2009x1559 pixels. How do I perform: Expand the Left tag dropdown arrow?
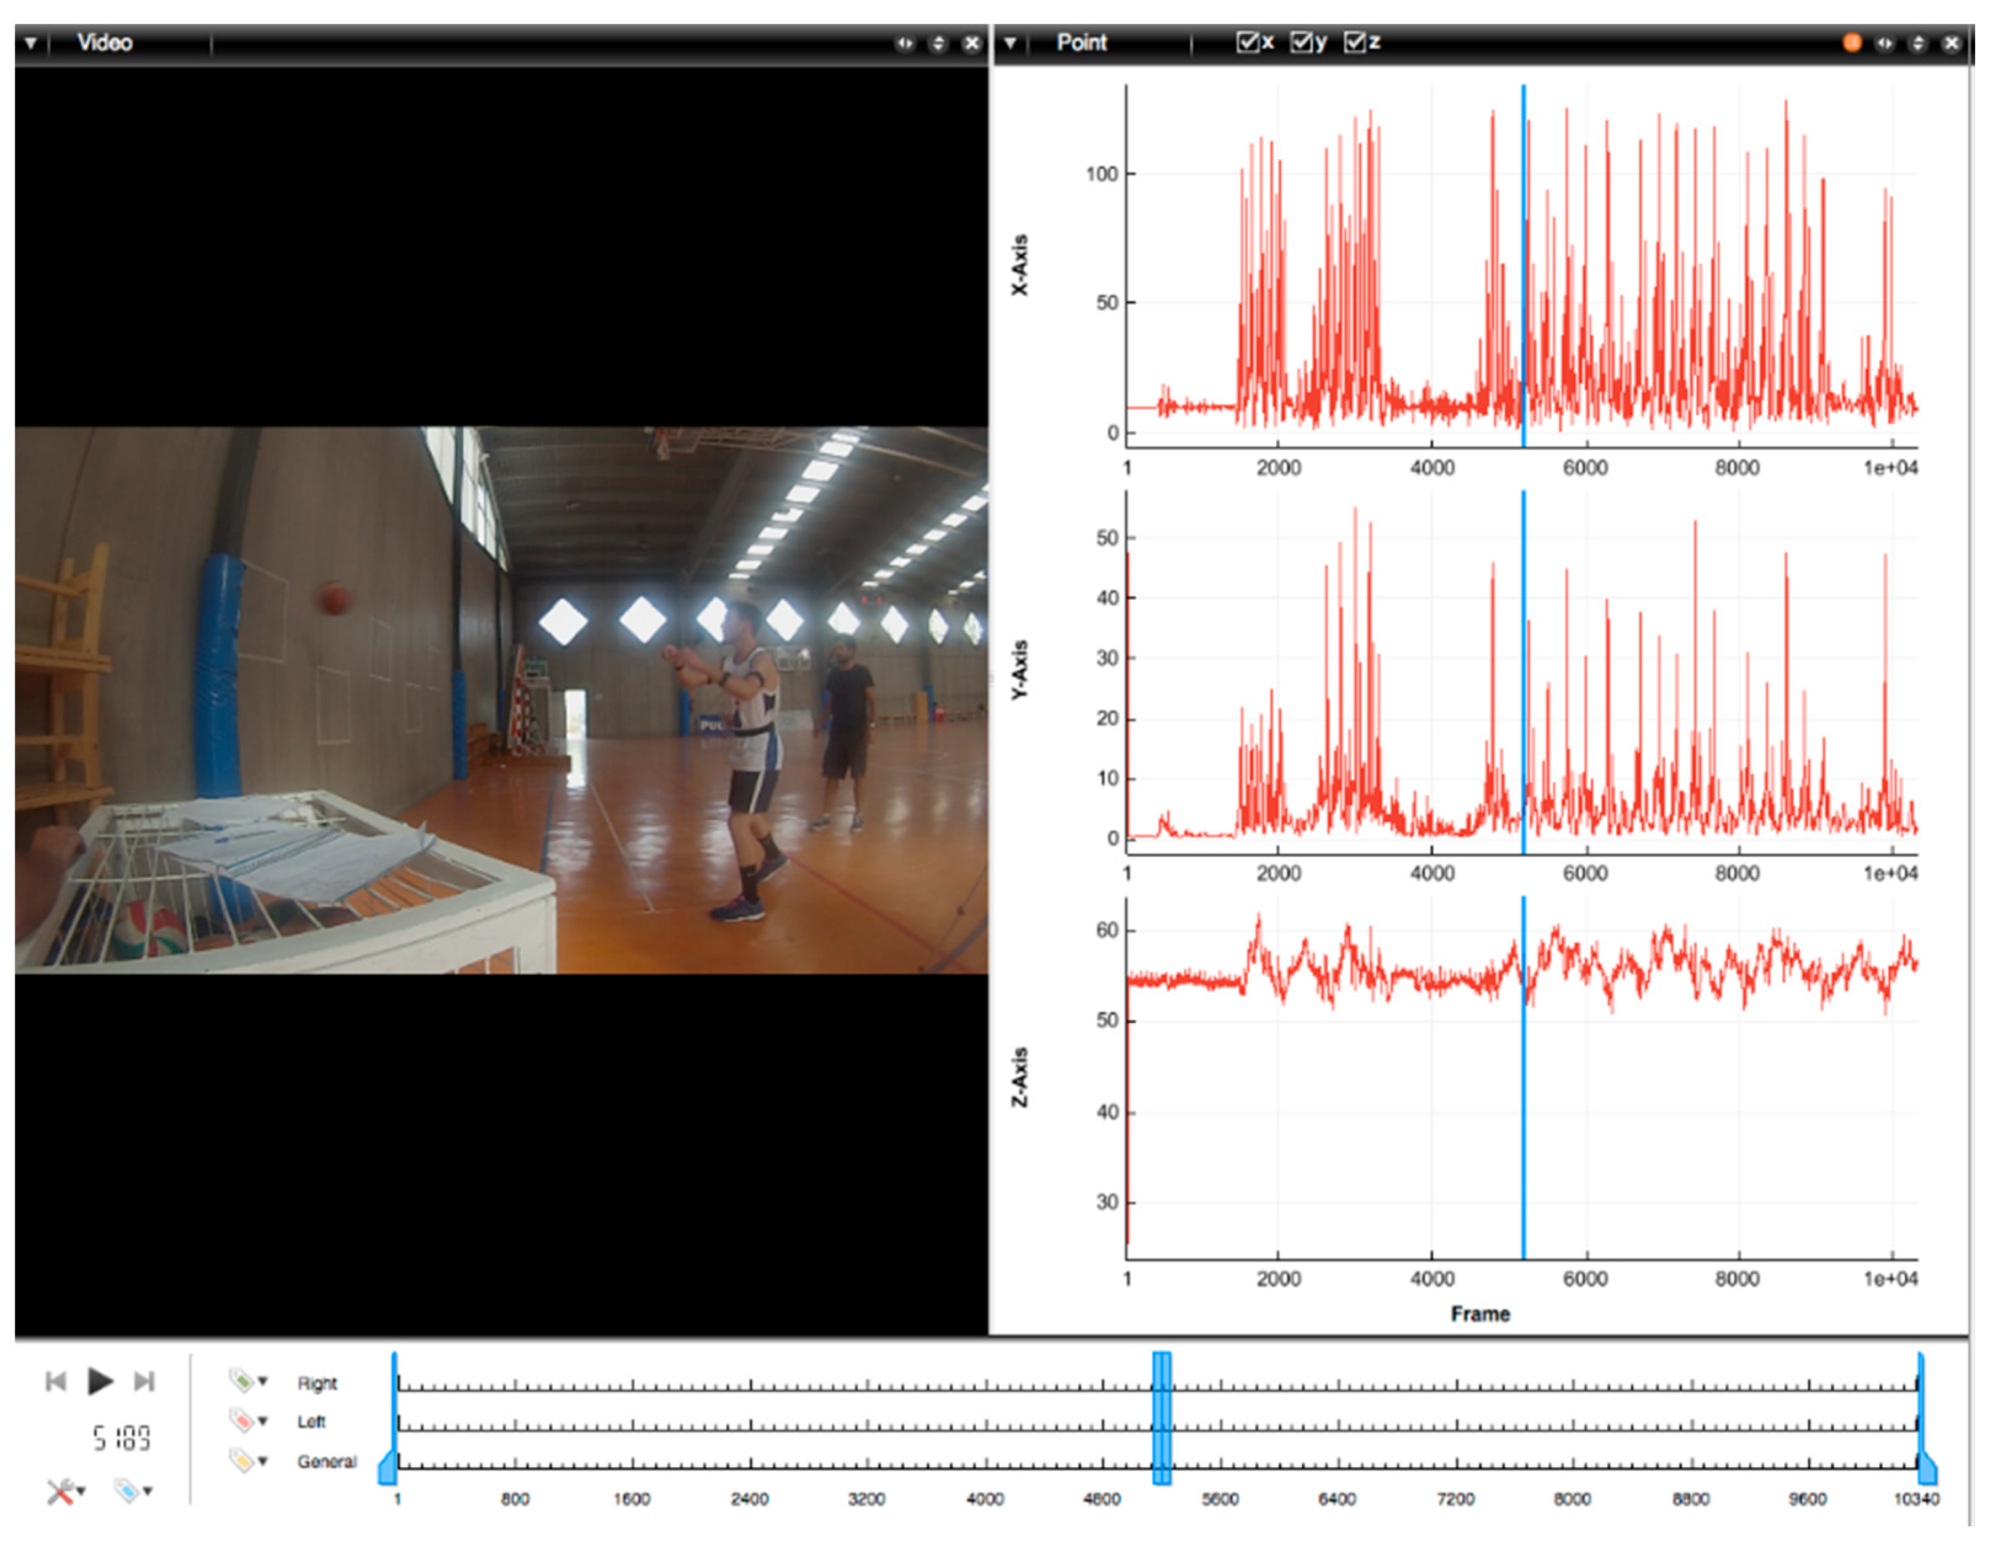pos(263,1421)
